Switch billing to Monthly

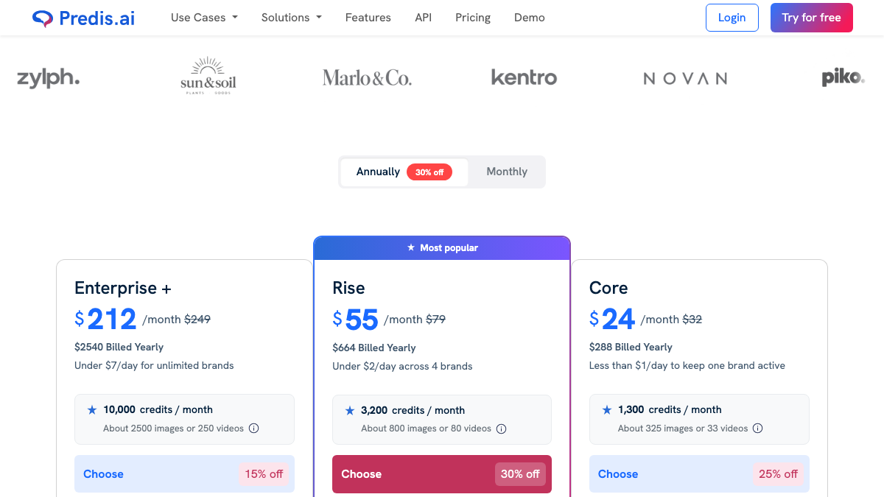507,172
